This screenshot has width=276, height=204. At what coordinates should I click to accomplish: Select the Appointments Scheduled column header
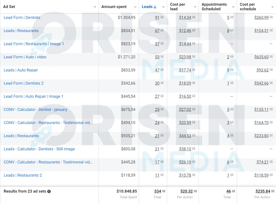coord(214,7)
